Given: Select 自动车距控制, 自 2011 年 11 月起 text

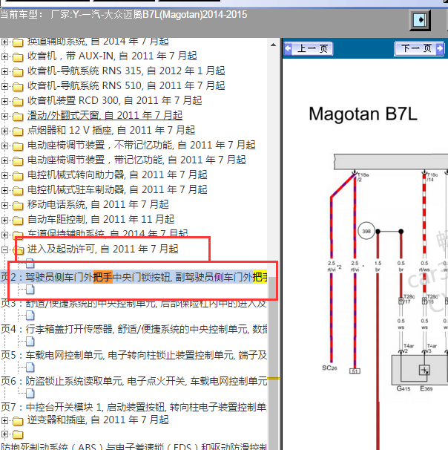Looking at the screenshot, I should point(101,220).
